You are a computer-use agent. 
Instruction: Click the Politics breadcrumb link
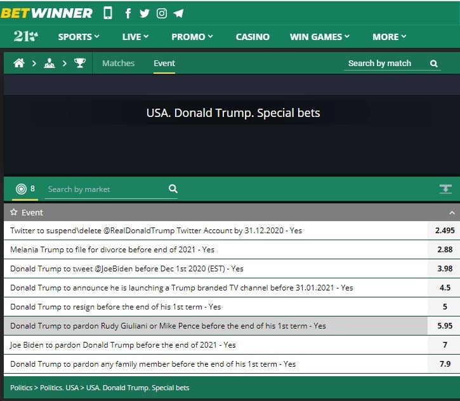21,388
